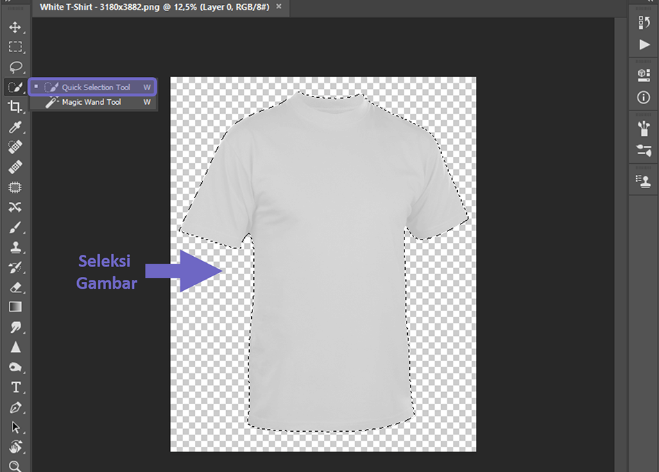Select the Smudge tool
659x472 pixels.
click(x=15, y=327)
